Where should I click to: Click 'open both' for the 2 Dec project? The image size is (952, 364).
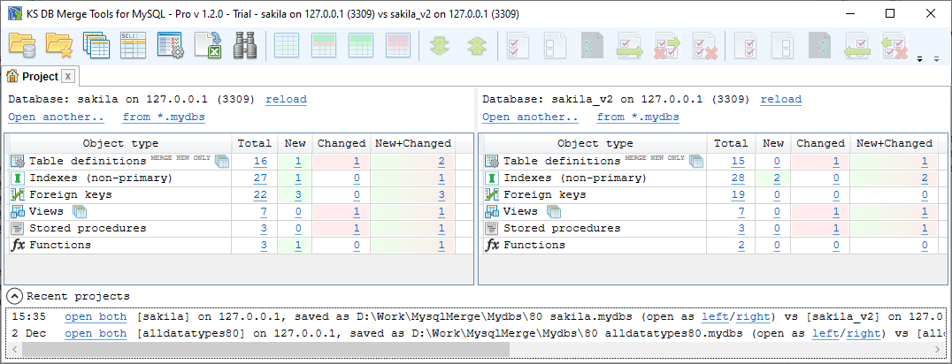(x=96, y=333)
